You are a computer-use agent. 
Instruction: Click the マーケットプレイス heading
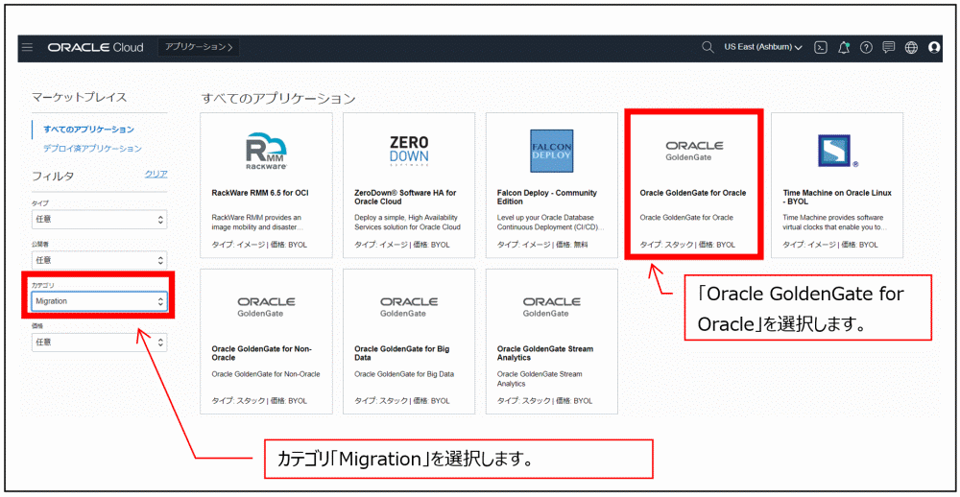pyautogui.click(x=80, y=97)
